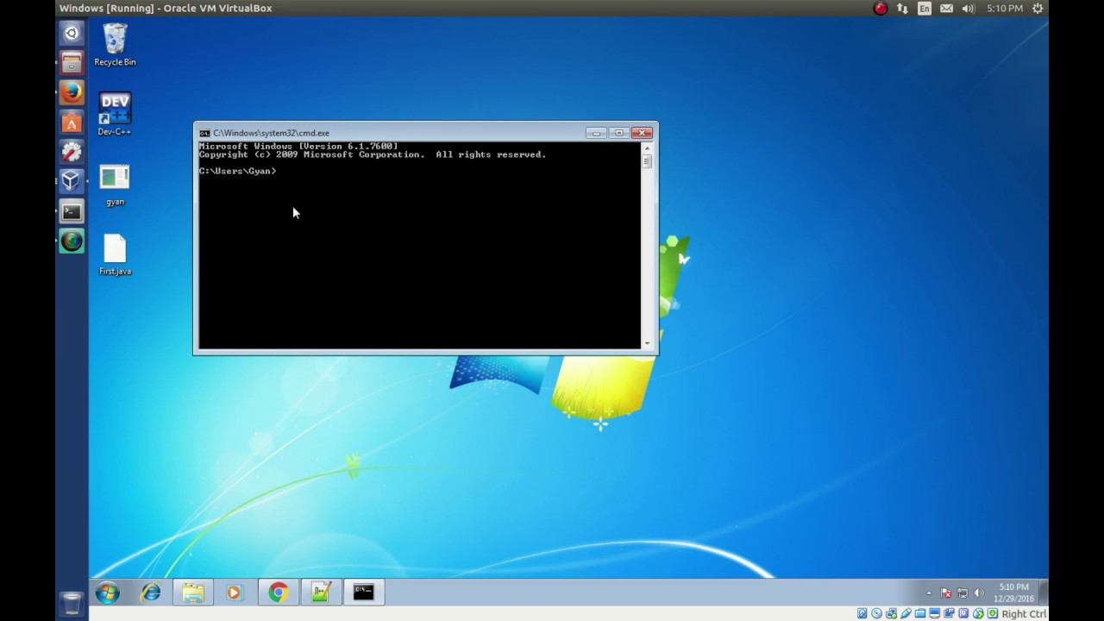
Task: Click the cmd title bar 'C:\Windows\system32\cmd.exe'
Action: (271, 133)
